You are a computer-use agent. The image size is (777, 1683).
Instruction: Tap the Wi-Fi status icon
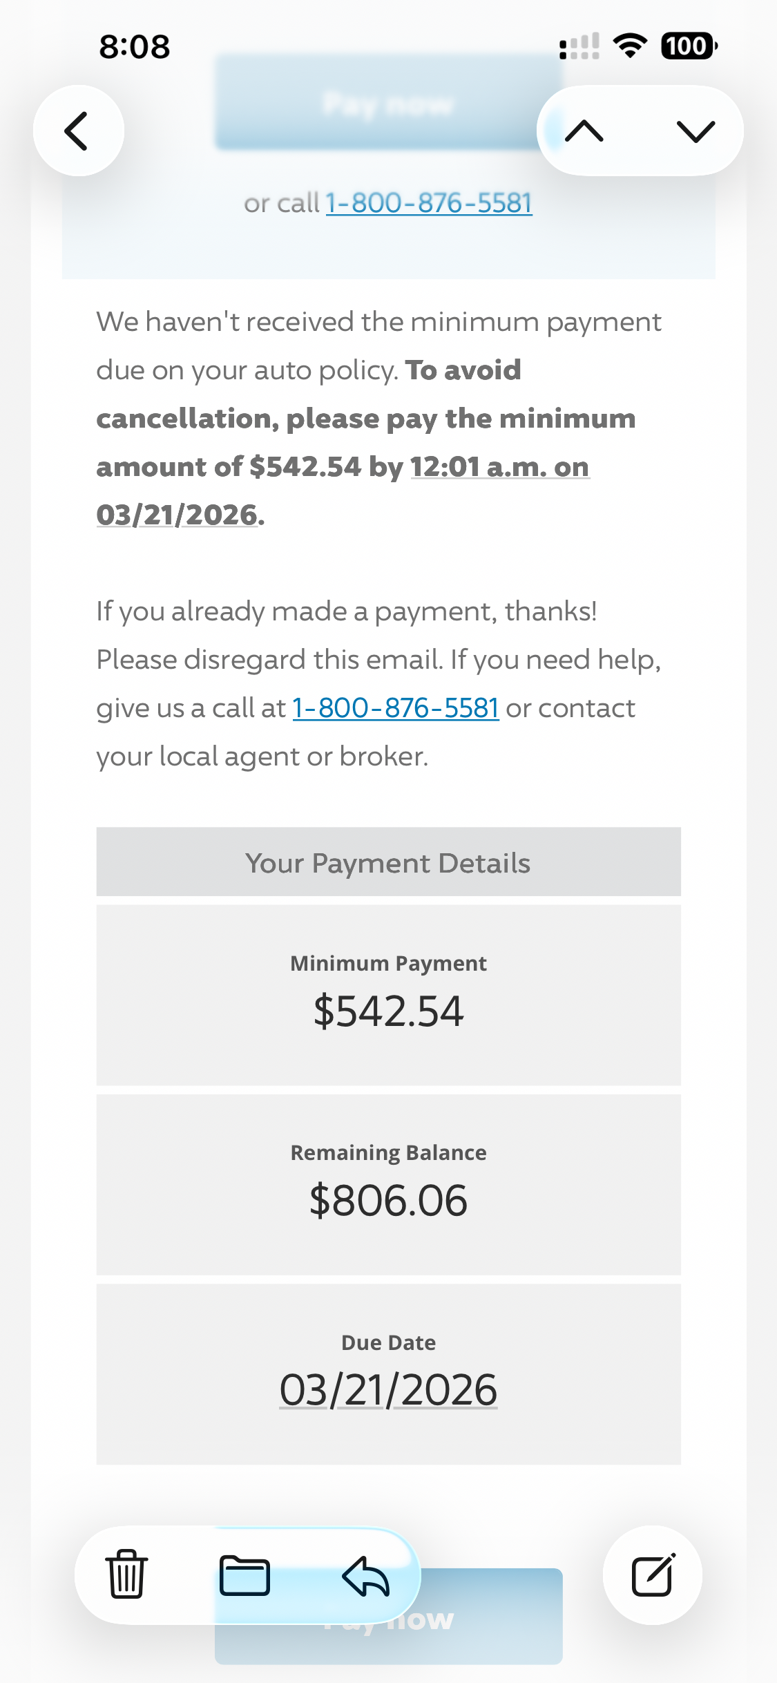(630, 46)
